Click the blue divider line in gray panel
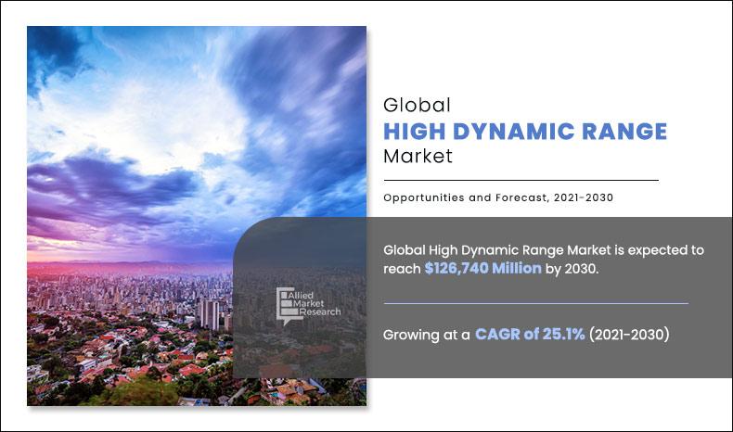Viewport: 733px width, 432px height. [535, 303]
